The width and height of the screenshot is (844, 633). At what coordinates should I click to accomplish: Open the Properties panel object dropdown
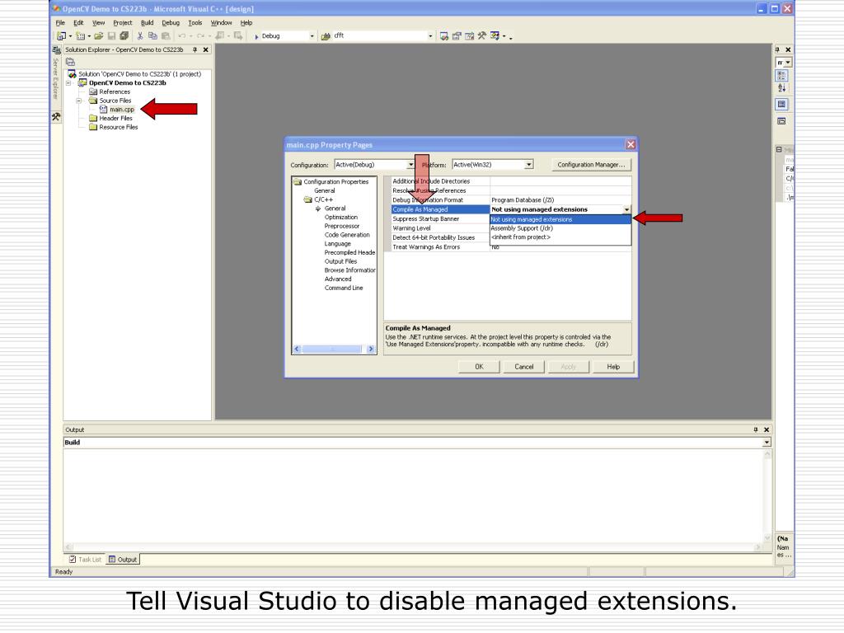[788, 63]
